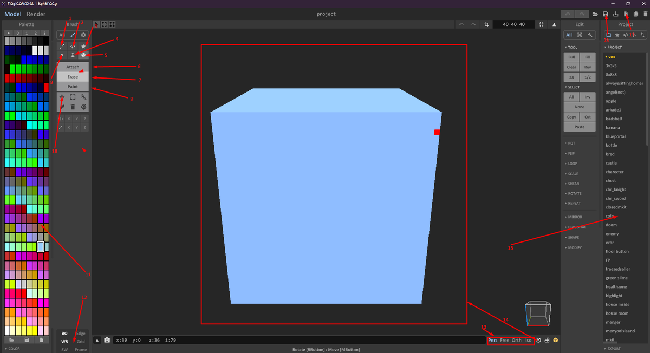This screenshot has width=650, height=353.
Task: Open a project with top-right folder icon
Action: click(595, 14)
